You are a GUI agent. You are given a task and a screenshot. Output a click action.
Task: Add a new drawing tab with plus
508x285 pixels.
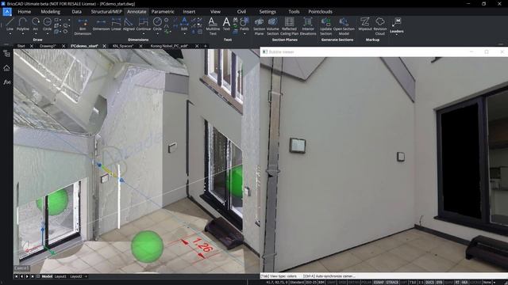(206, 46)
